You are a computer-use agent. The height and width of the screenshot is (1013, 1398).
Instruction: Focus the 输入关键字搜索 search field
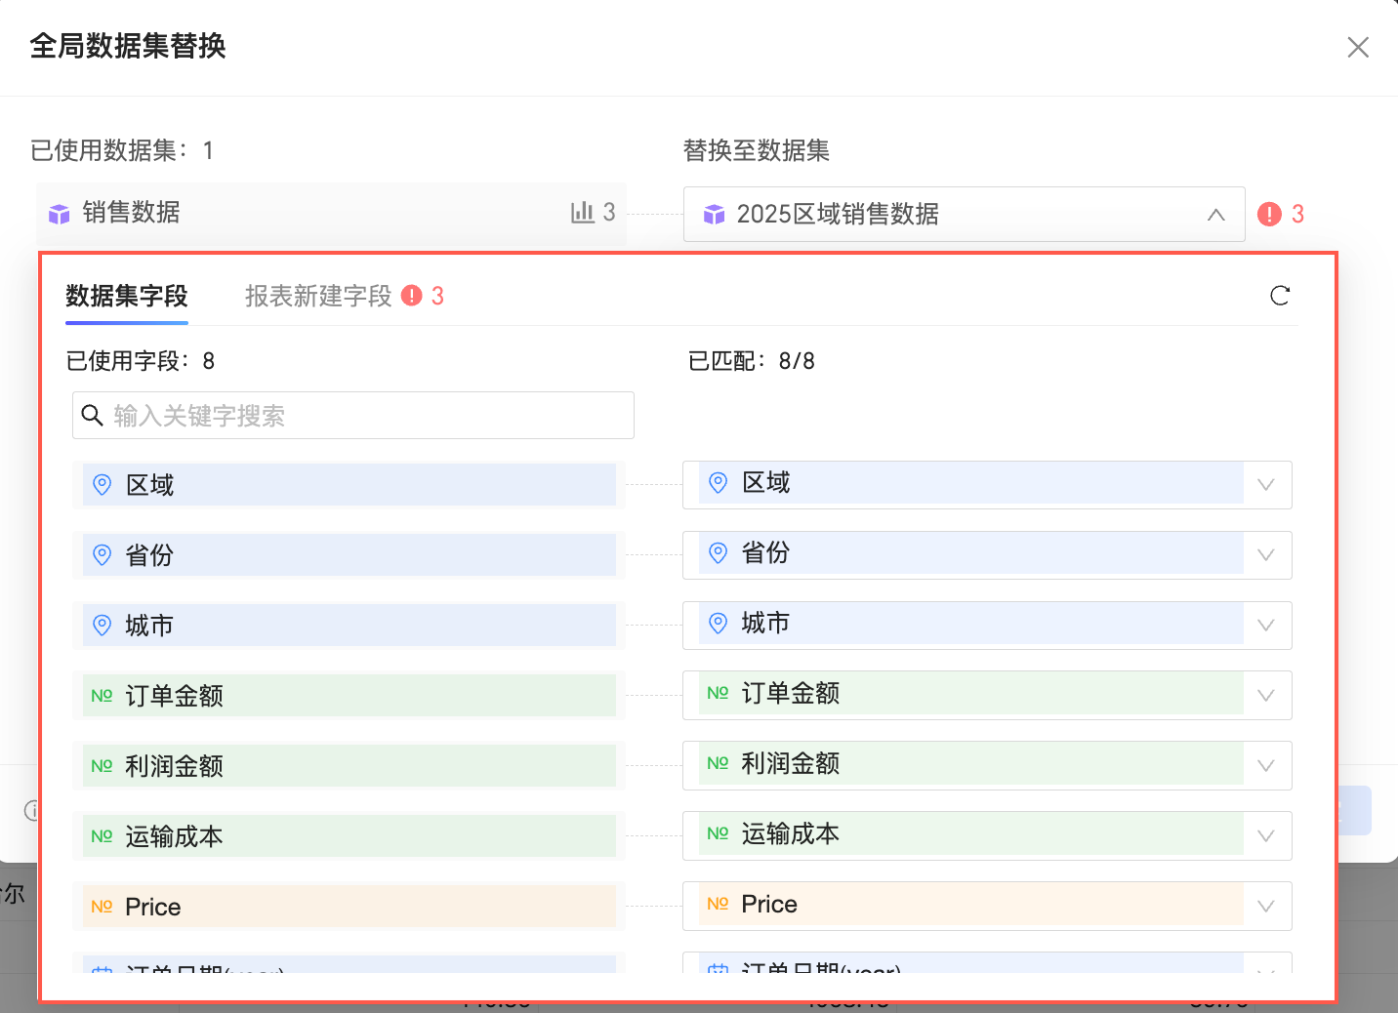click(353, 416)
